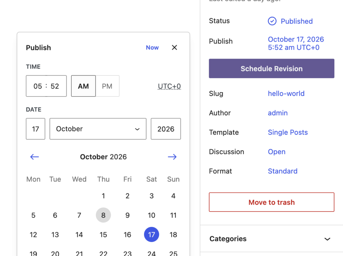
Task: Click Move to trash button
Action: click(x=271, y=202)
